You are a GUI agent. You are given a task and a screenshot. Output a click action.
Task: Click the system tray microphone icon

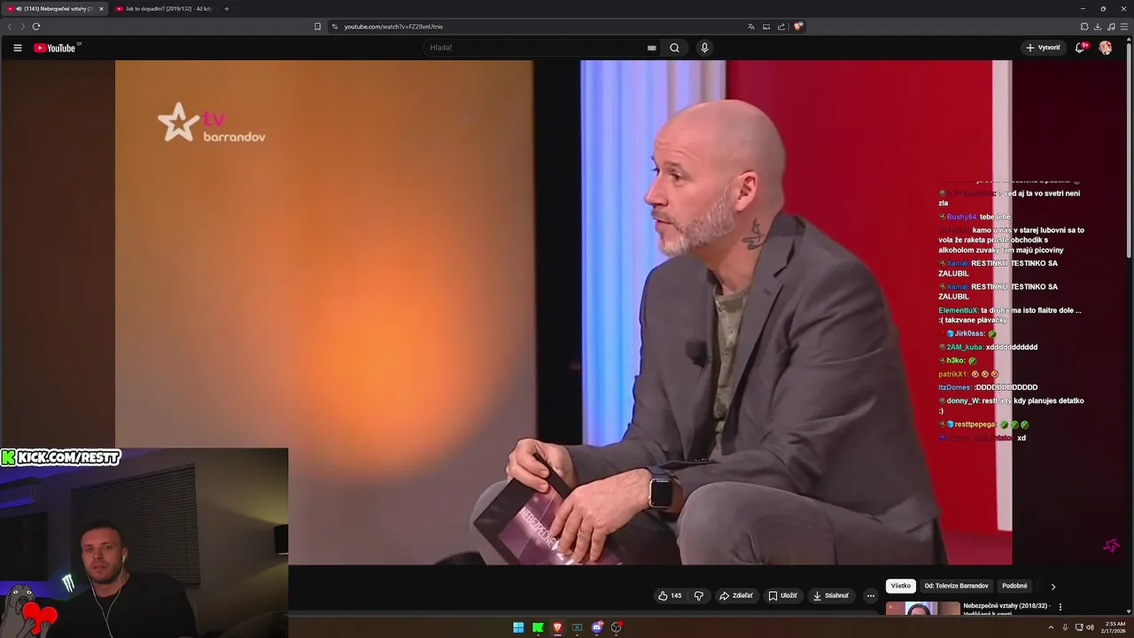(1065, 627)
